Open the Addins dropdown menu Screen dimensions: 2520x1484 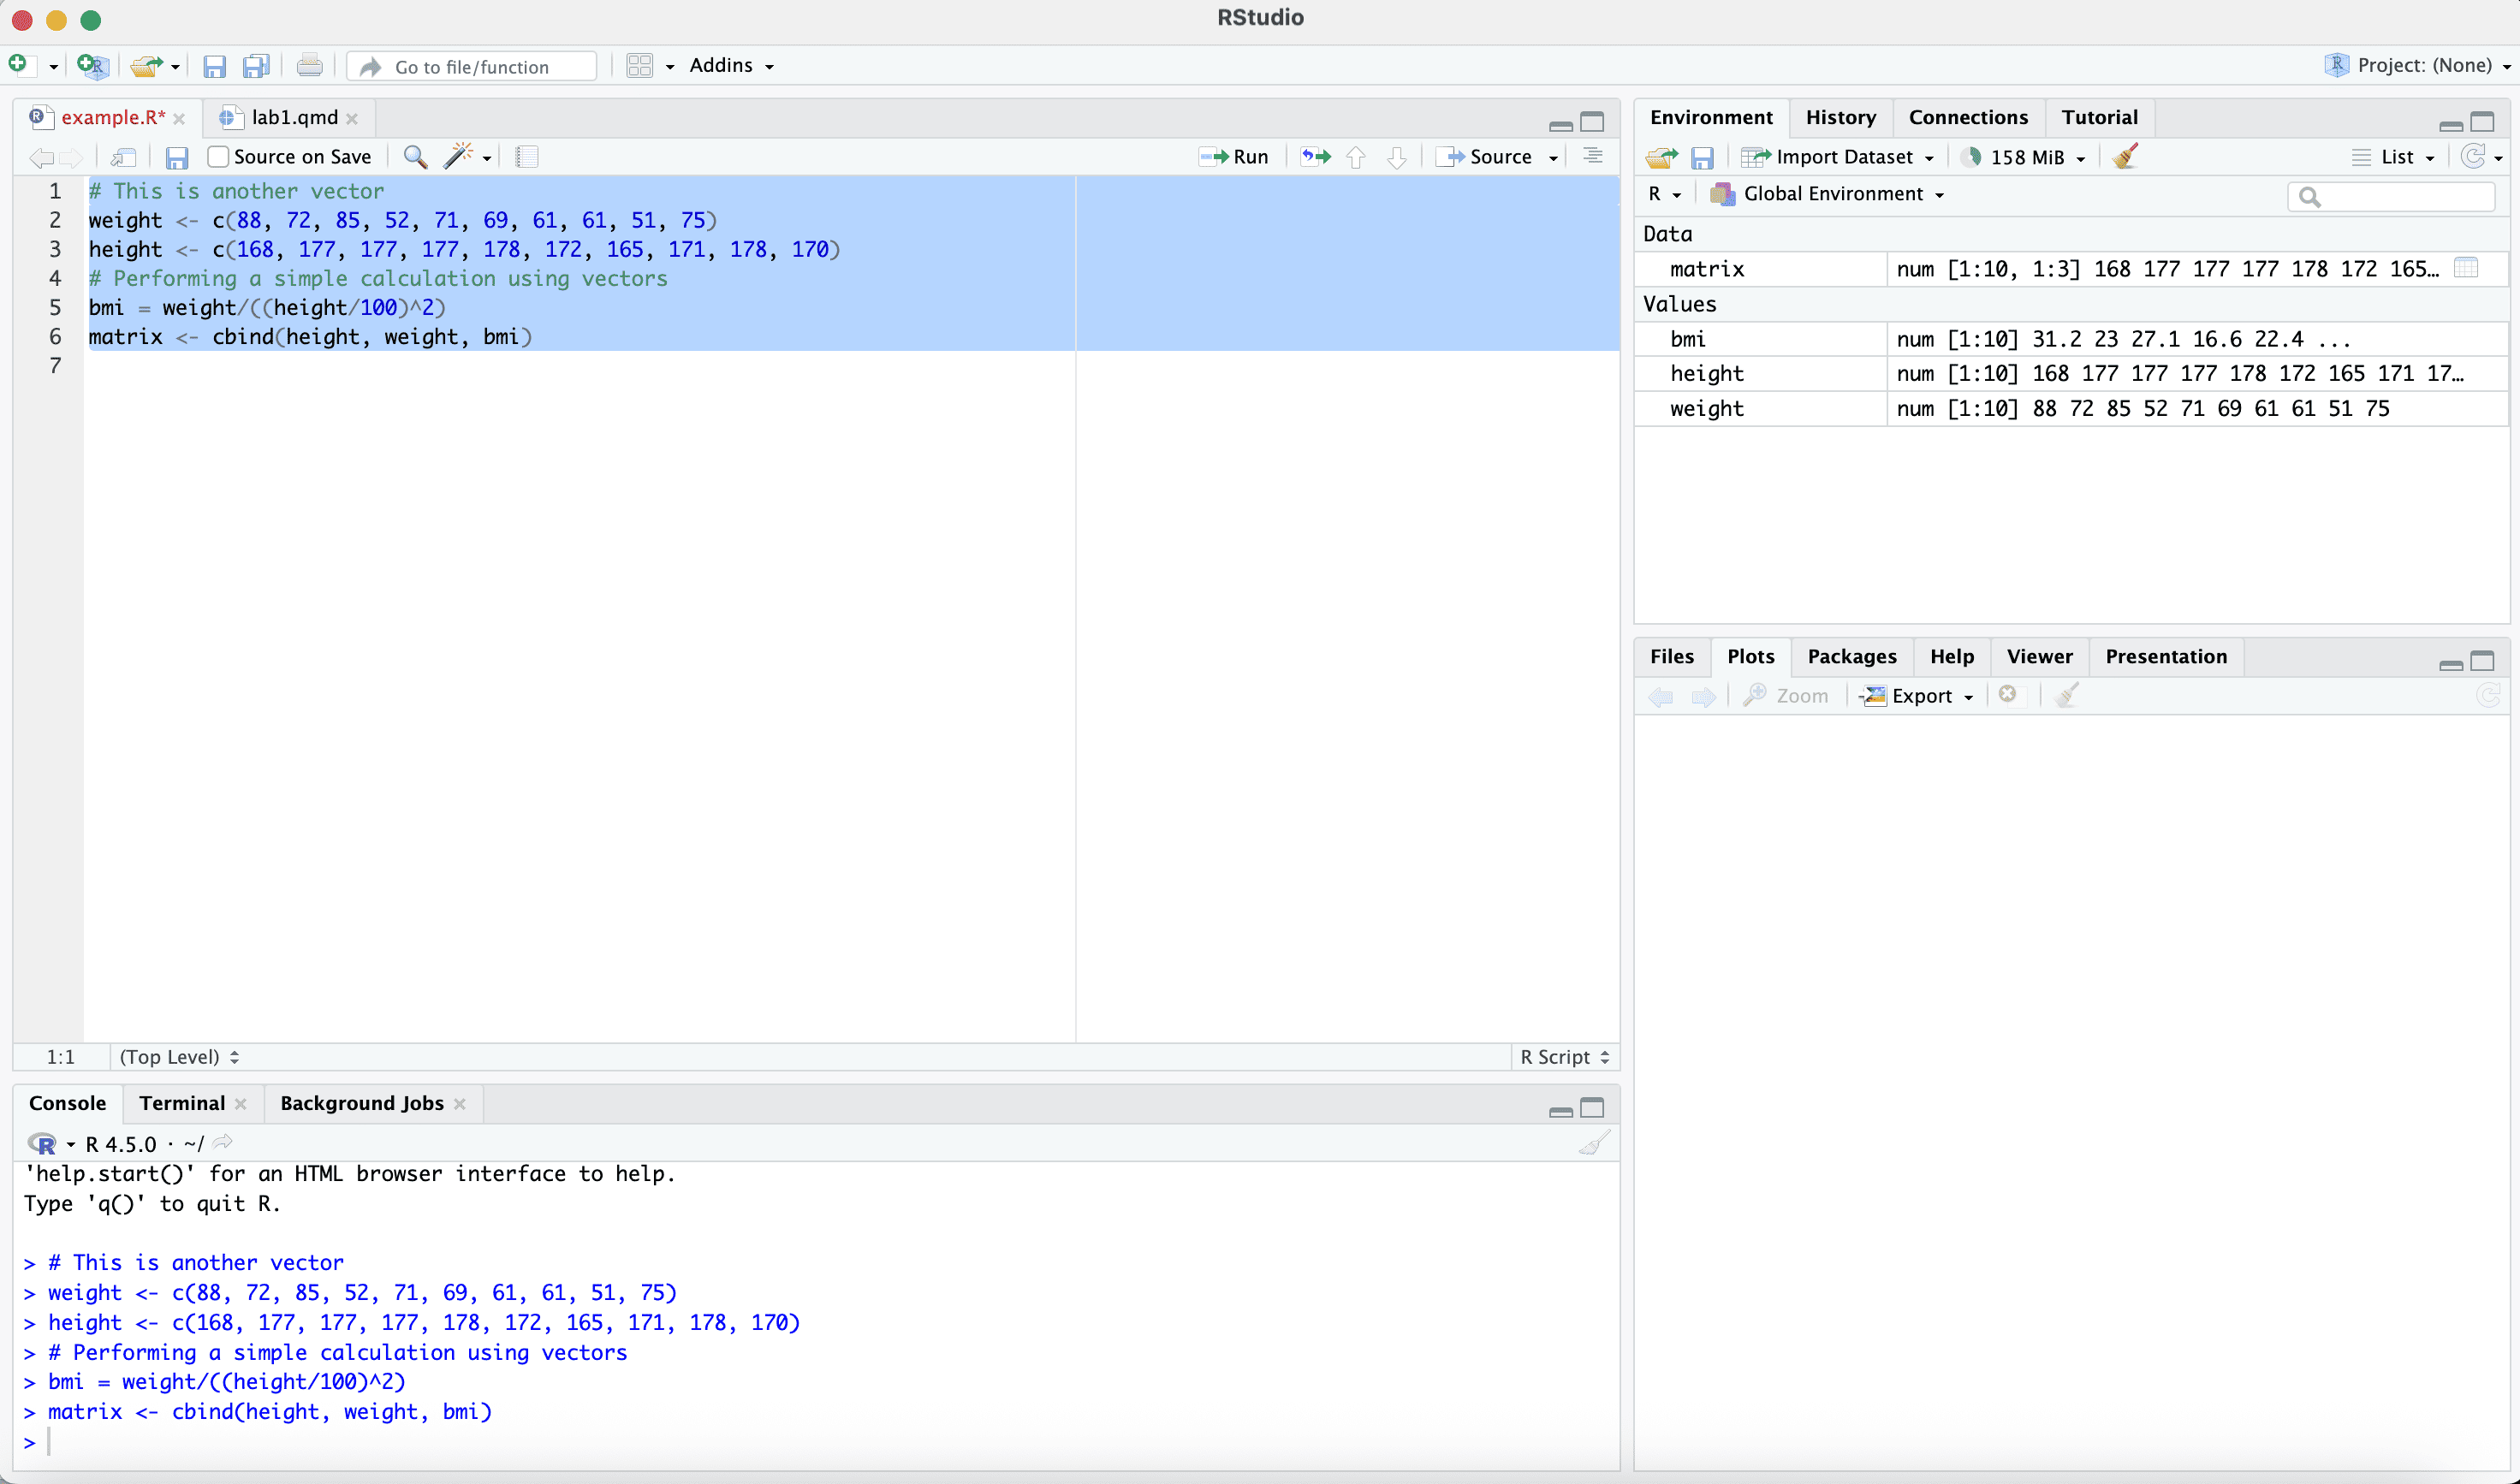coord(731,66)
